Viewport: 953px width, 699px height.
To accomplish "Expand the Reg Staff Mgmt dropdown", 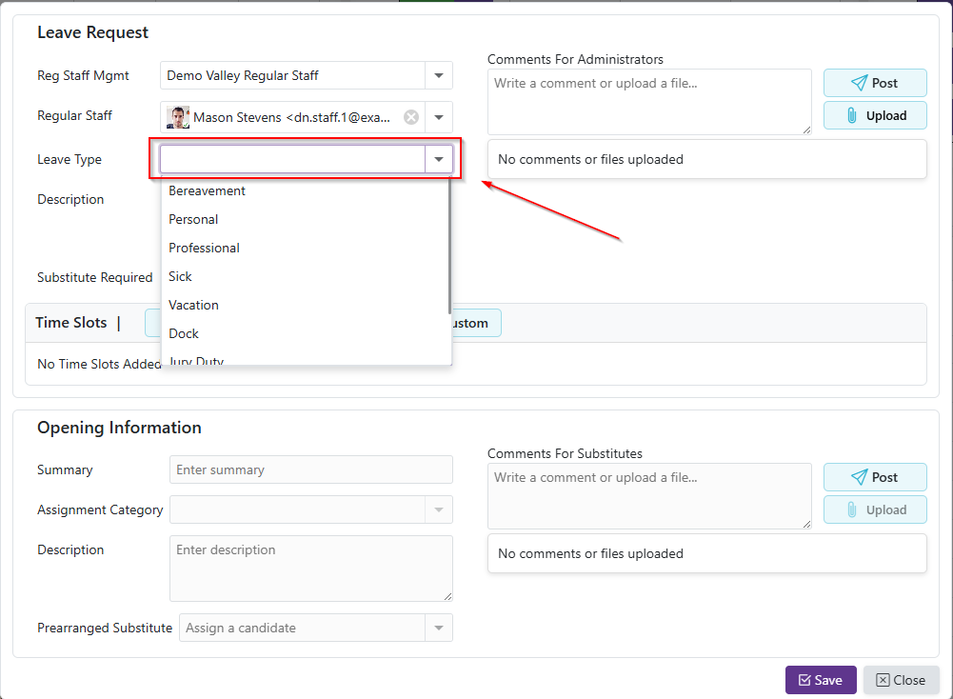I will (x=439, y=75).
